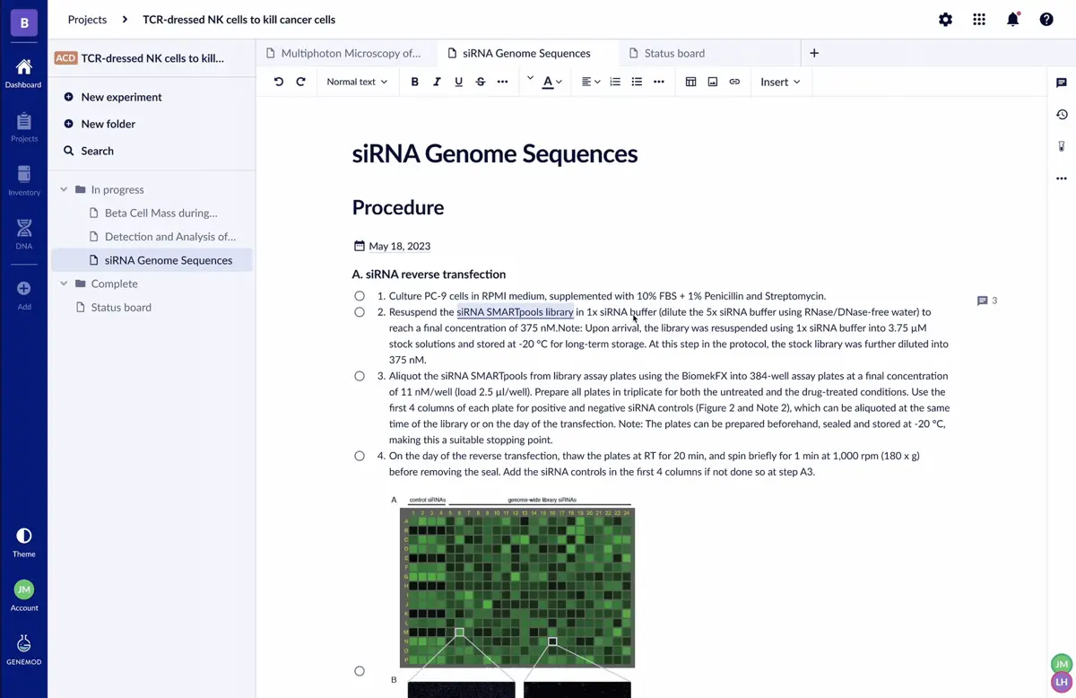Check the step 1 culture PC-9 circle

[x=360, y=296]
